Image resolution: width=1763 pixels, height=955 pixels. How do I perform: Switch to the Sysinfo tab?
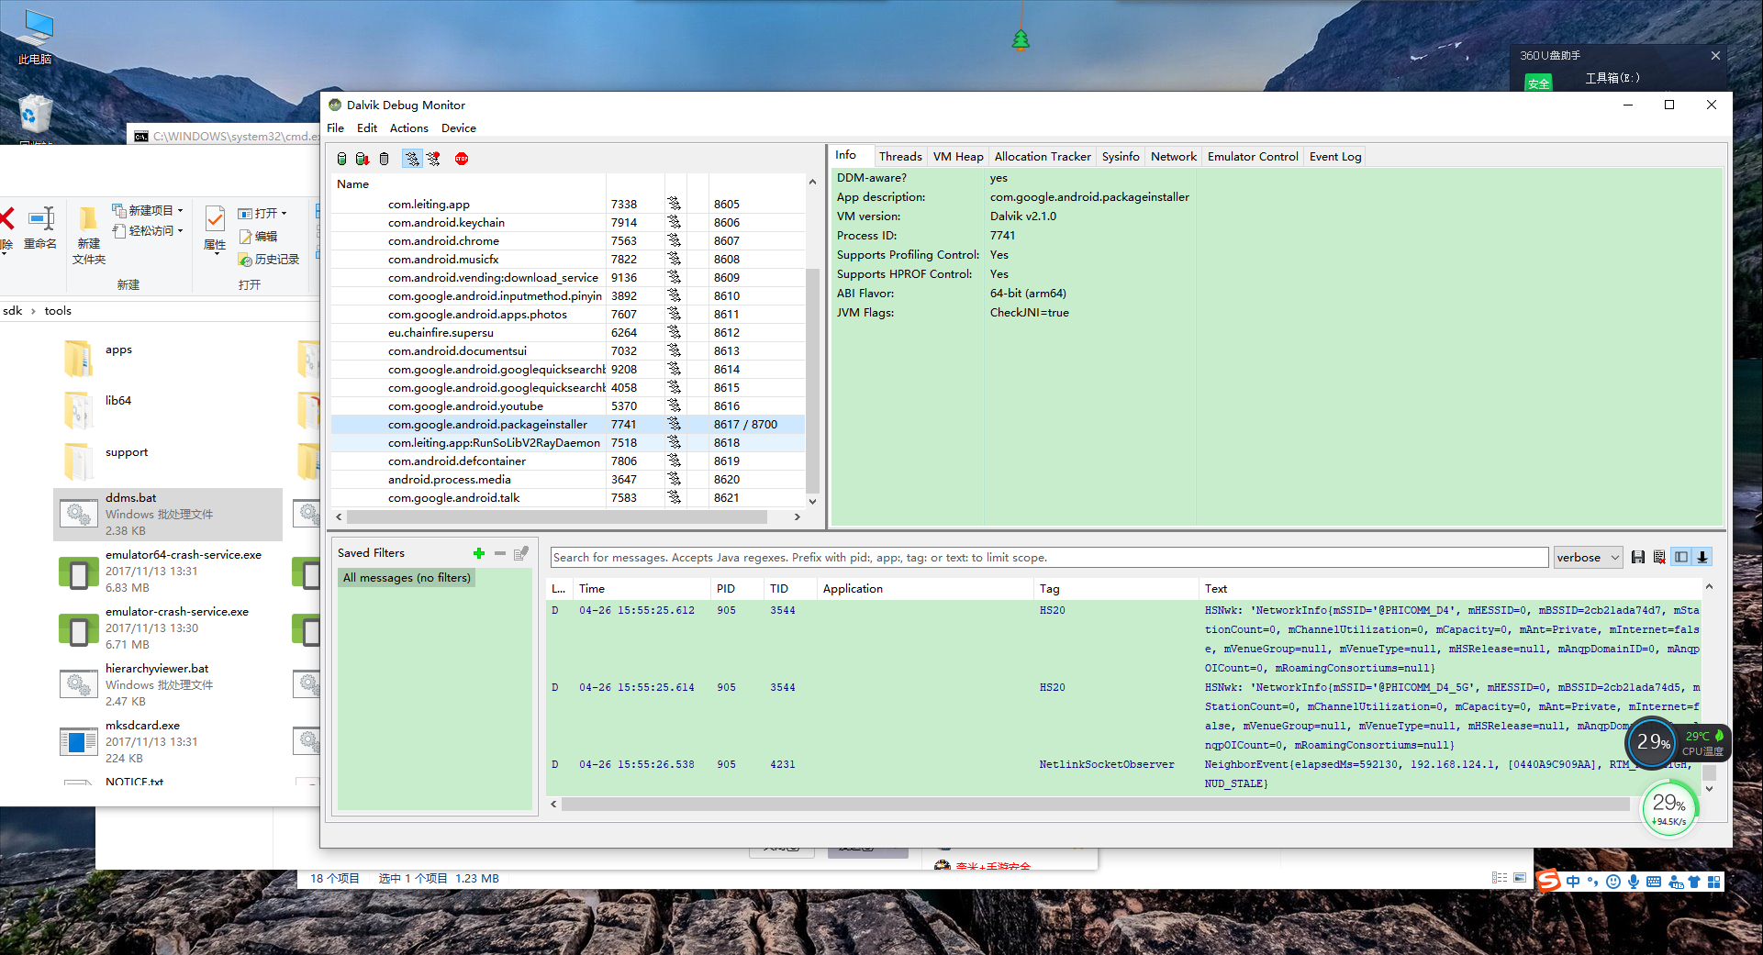click(x=1121, y=157)
